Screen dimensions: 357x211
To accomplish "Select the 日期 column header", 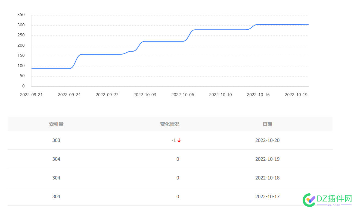I will [x=267, y=124].
